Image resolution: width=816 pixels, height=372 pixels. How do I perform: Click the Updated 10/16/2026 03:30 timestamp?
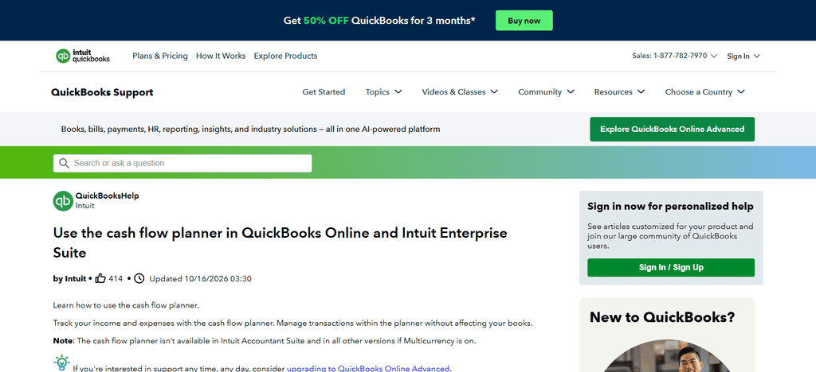[200, 279]
